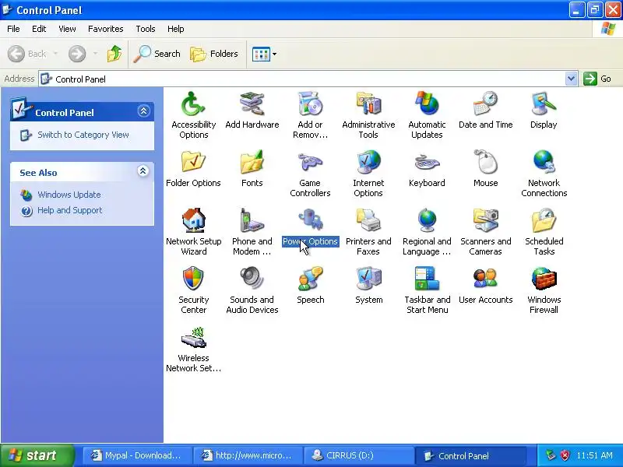Switch to Mypal - Download taskbar window
The image size is (623, 467).
click(136, 455)
